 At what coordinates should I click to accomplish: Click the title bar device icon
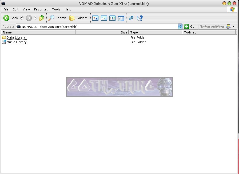tap(3, 3)
